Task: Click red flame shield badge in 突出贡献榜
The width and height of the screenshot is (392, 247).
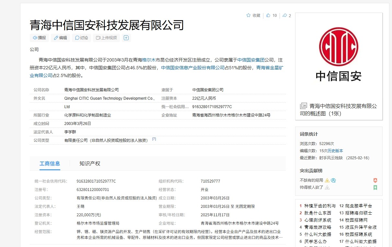Action: [x=375, y=180]
